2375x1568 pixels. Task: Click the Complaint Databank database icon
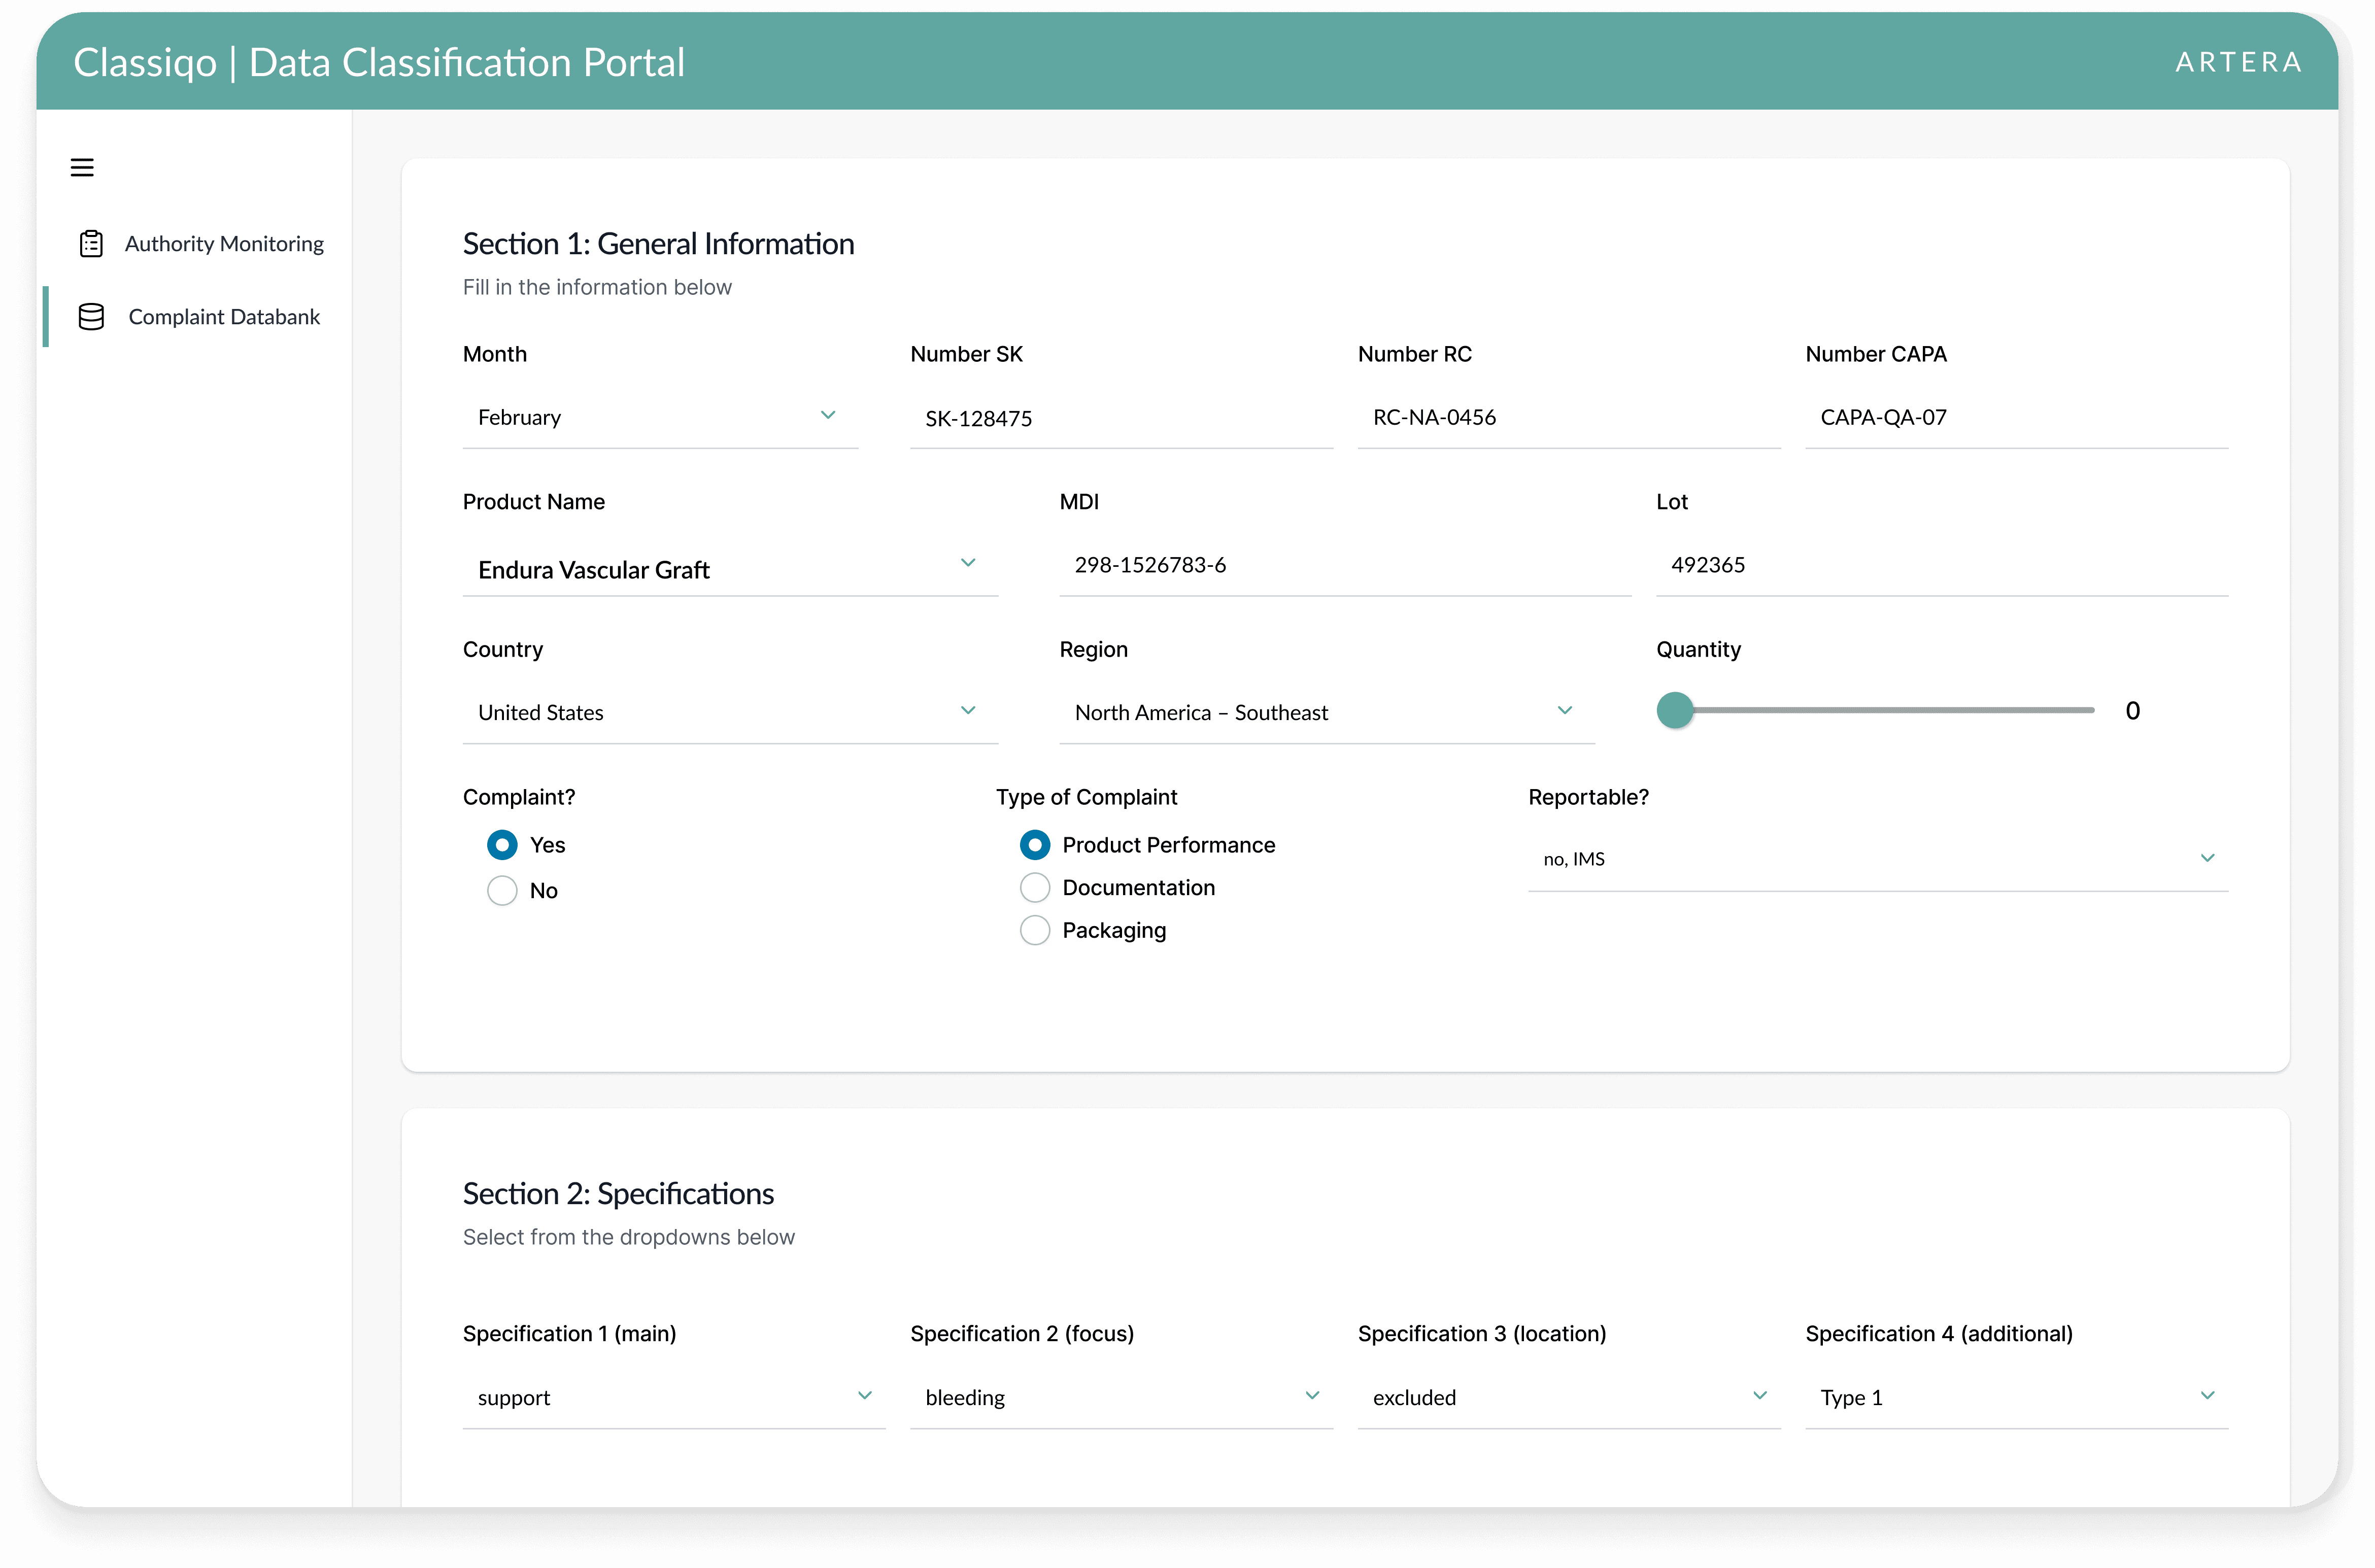[91, 317]
